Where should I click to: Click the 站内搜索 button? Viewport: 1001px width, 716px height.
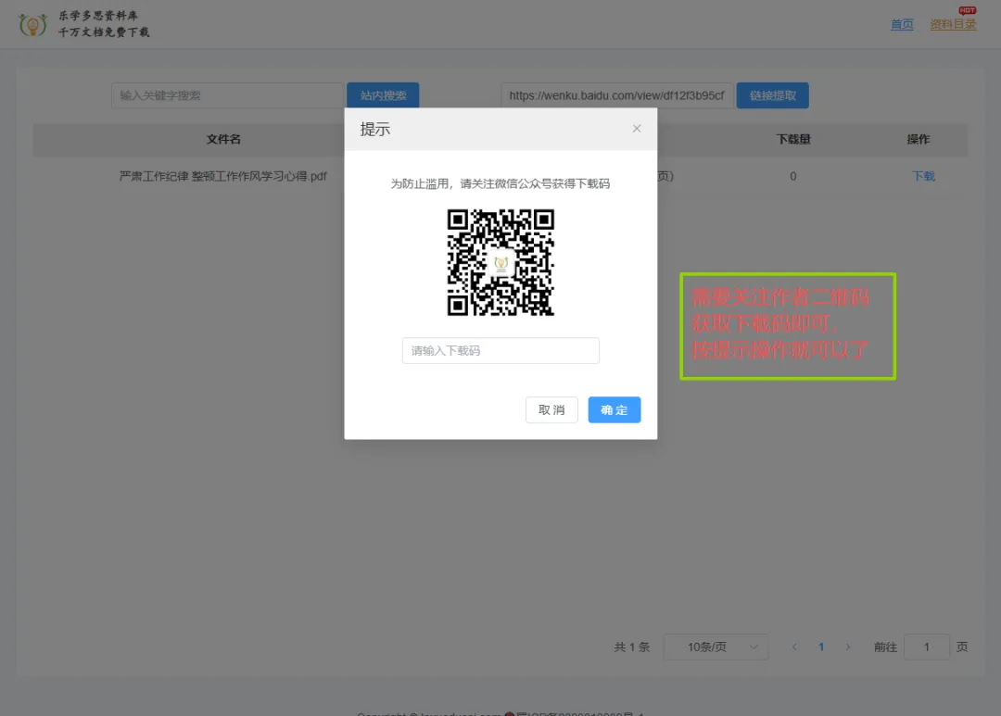coord(383,95)
